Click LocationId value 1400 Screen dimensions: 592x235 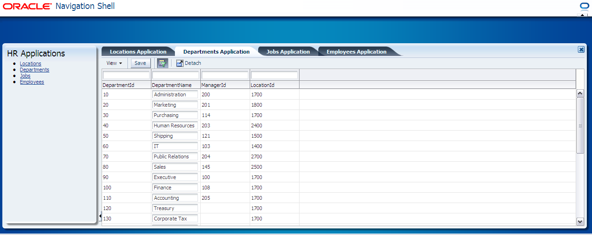(x=257, y=146)
